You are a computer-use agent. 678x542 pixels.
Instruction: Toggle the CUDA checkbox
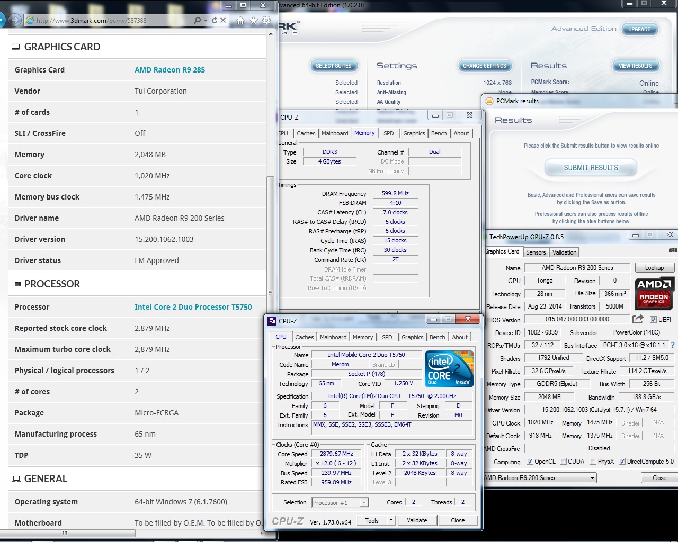[x=563, y=462]
